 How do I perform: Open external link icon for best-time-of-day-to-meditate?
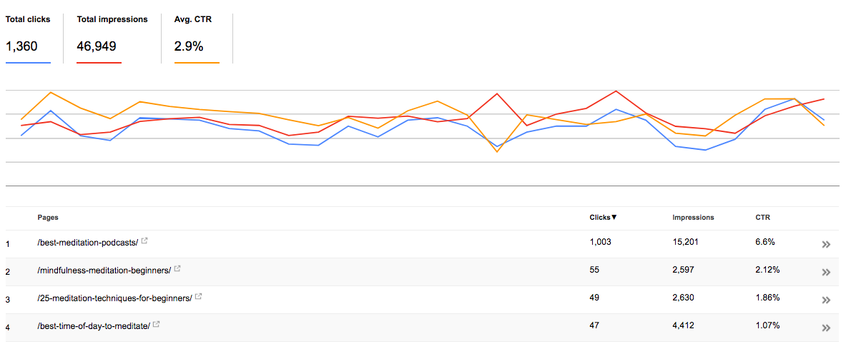click(156, 325)
